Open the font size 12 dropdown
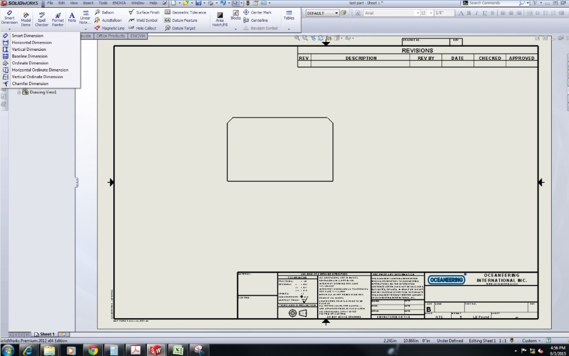Screen dimensions: 569x356 click(430, 13)
